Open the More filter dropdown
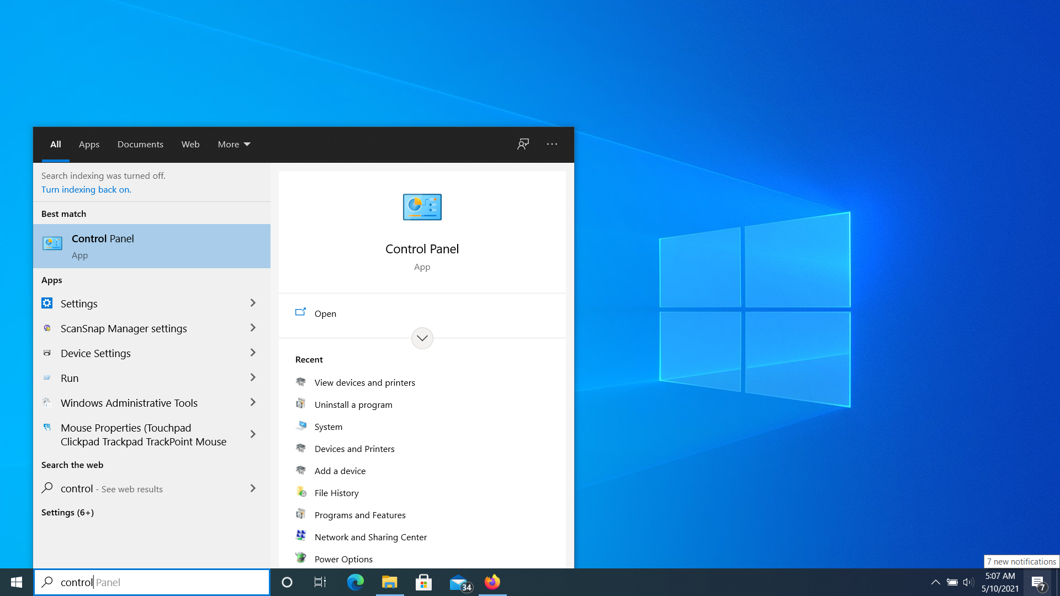The height and width of the screenshot is (596, 1060). click(234, 144)
